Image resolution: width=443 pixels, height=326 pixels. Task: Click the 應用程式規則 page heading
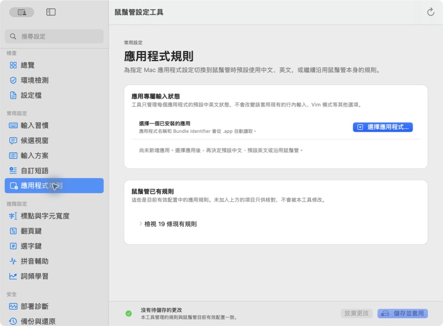[x=159, y=56]
